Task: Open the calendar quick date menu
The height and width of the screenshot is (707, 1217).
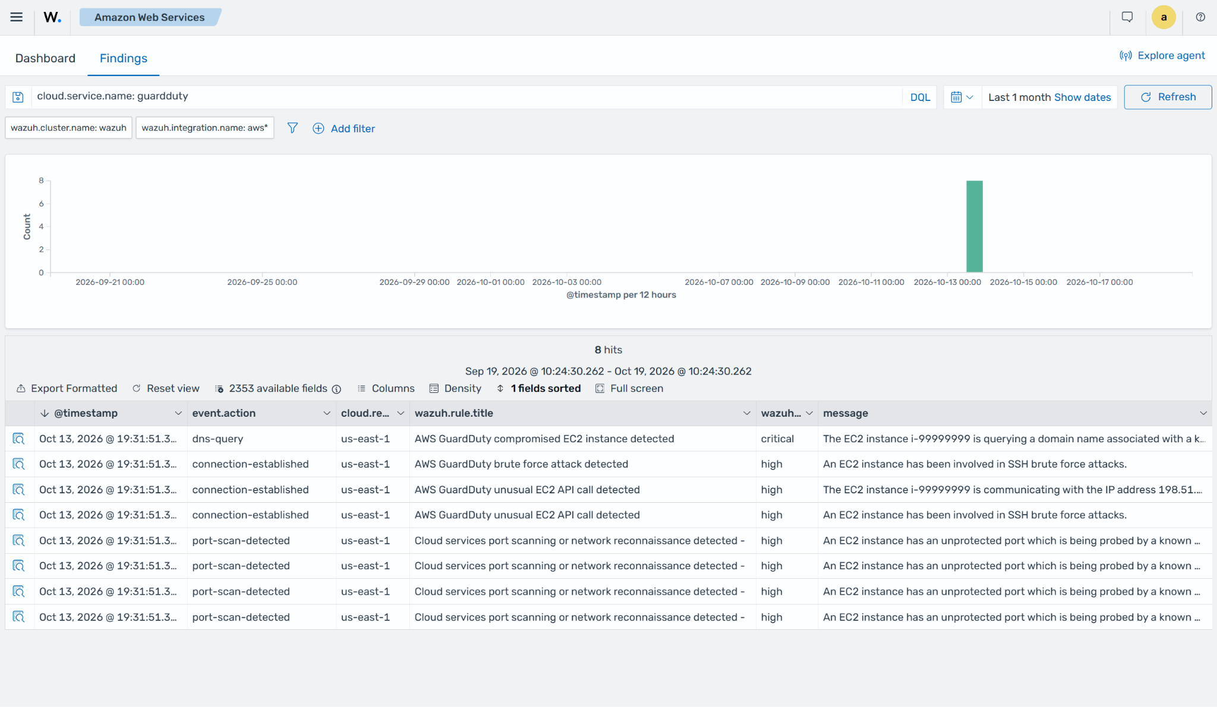Action: (x=961, y=97)
